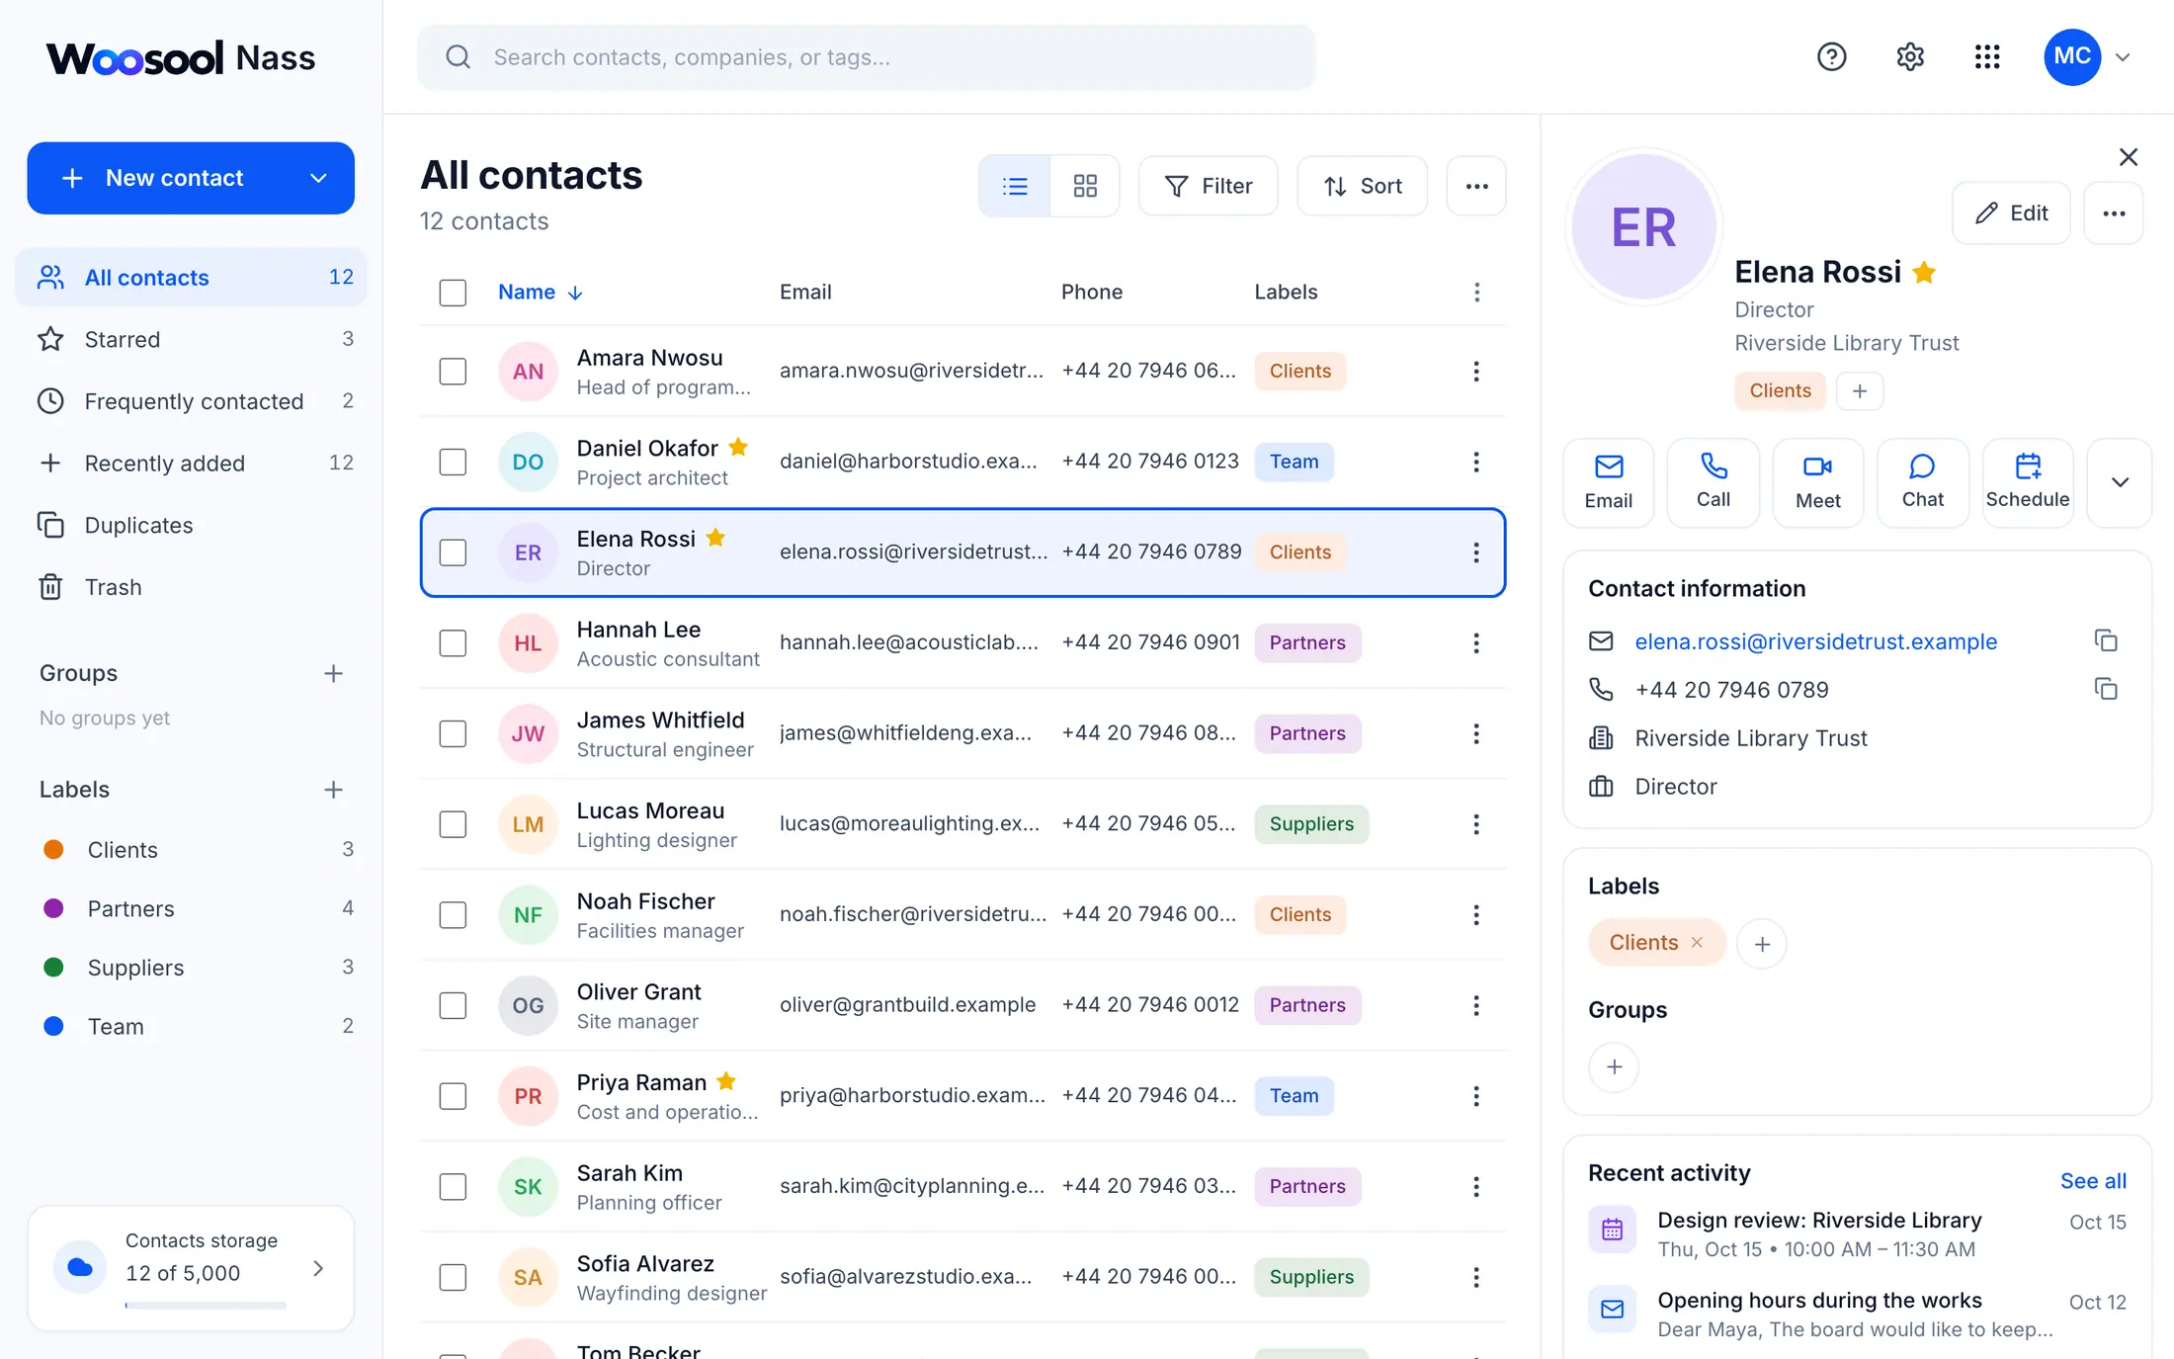The width and height of the screenshot is (2174, 1359).
Task: Start a Meet video call with Elena
Action: (1818, 482)
